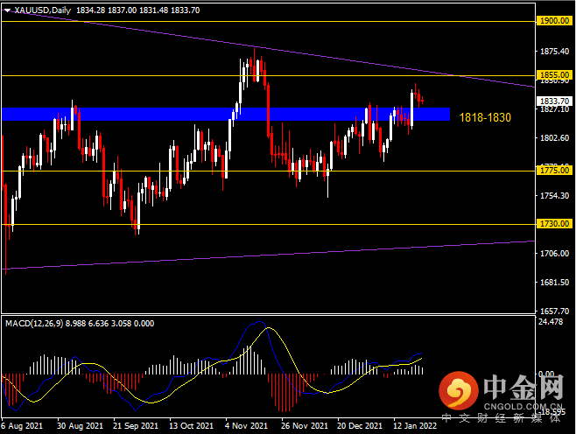Select the 1855.00 price level label
Viewport: 576px width, 434px height.
(x=554, y=75)
